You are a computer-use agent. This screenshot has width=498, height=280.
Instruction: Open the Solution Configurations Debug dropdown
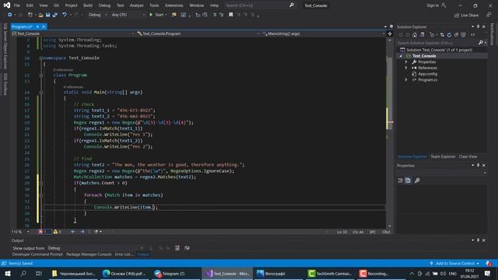point(97,15)
